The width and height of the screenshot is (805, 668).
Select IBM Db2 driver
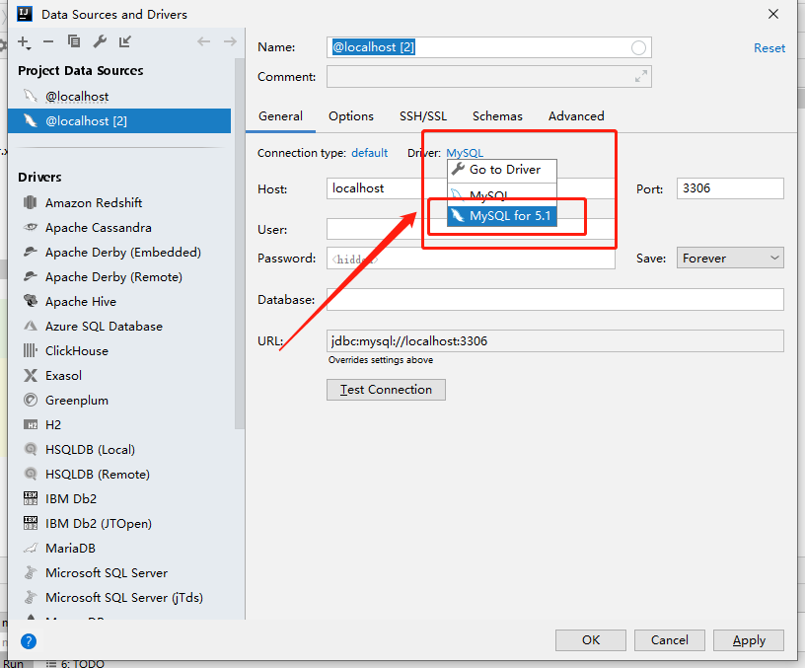[71, 498]
